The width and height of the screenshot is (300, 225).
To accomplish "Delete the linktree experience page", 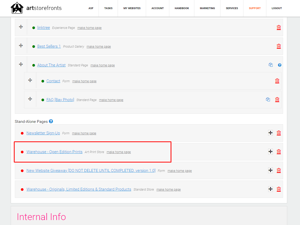I will point(279,27).
